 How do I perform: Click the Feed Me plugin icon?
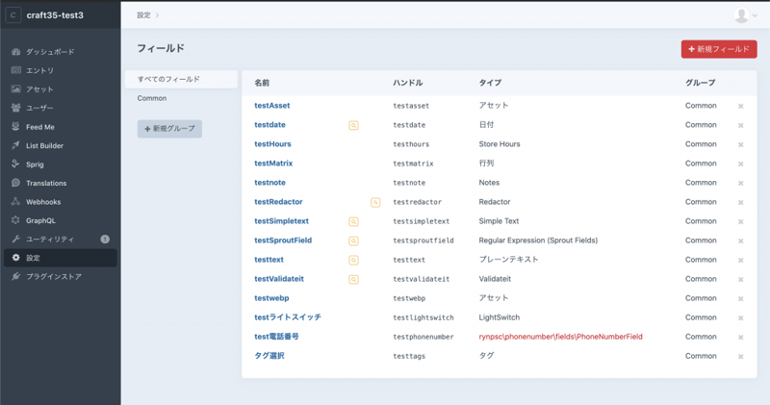(x=16, y=127)
